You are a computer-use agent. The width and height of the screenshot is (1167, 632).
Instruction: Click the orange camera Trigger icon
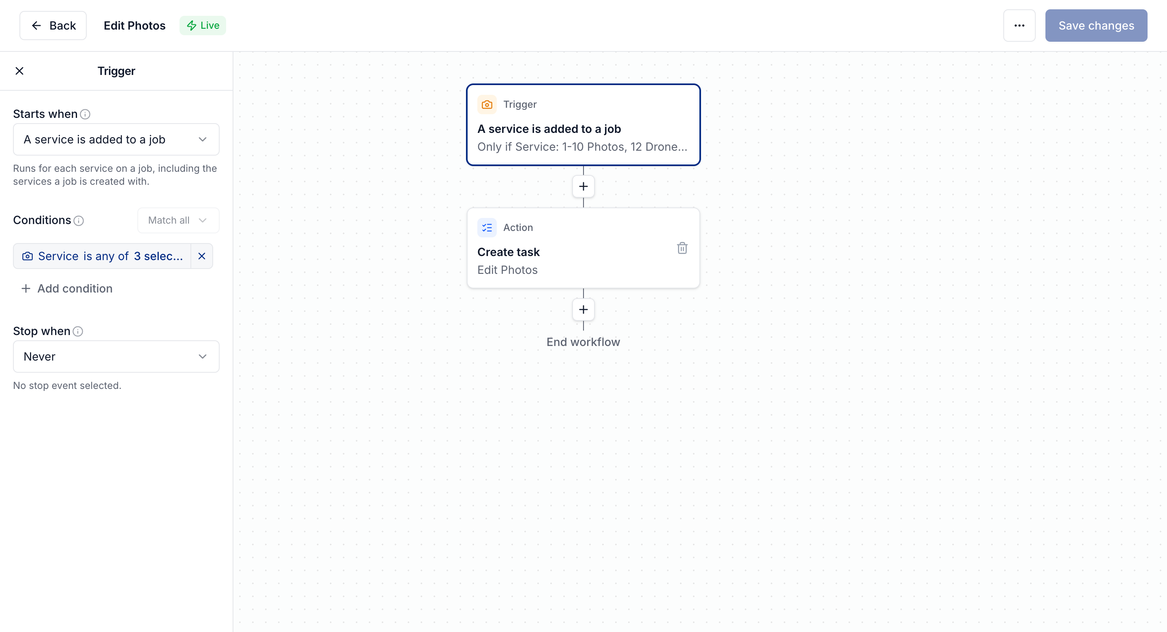pyautogui.click(x=487, y=105)
